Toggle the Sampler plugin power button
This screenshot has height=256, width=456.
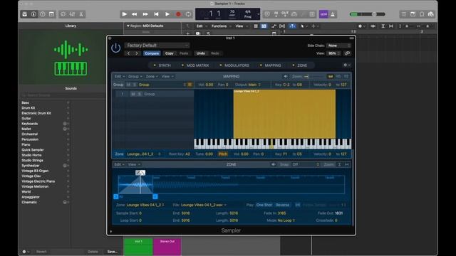pos(115,48)
